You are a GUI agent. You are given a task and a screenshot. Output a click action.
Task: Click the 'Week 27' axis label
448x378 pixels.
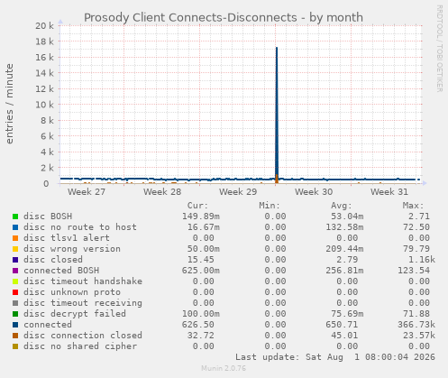pos(87,192)
